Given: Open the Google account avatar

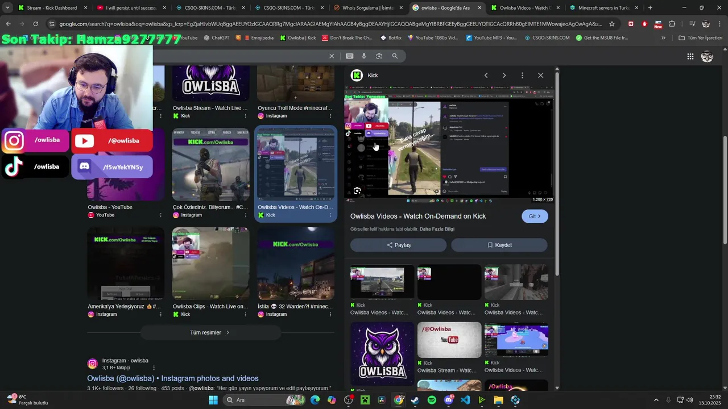Looking at the screenshot, I should point(707,56).
